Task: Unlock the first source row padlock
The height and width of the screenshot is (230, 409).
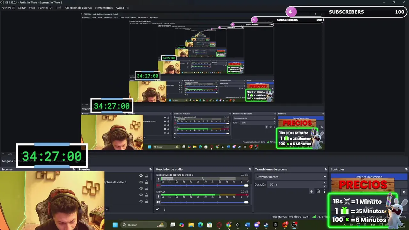Action: coord(147,176)
